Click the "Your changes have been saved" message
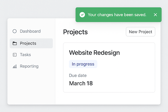 [x=117, y=15]
